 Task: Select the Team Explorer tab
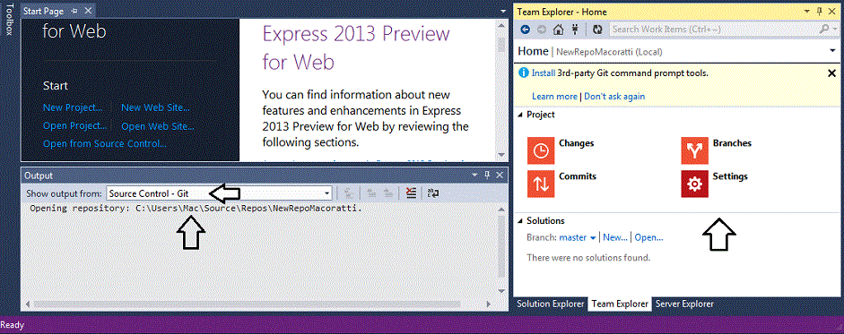(620, 304)
